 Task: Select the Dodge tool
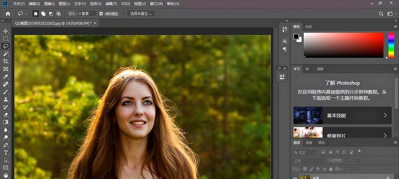[6, 137]
